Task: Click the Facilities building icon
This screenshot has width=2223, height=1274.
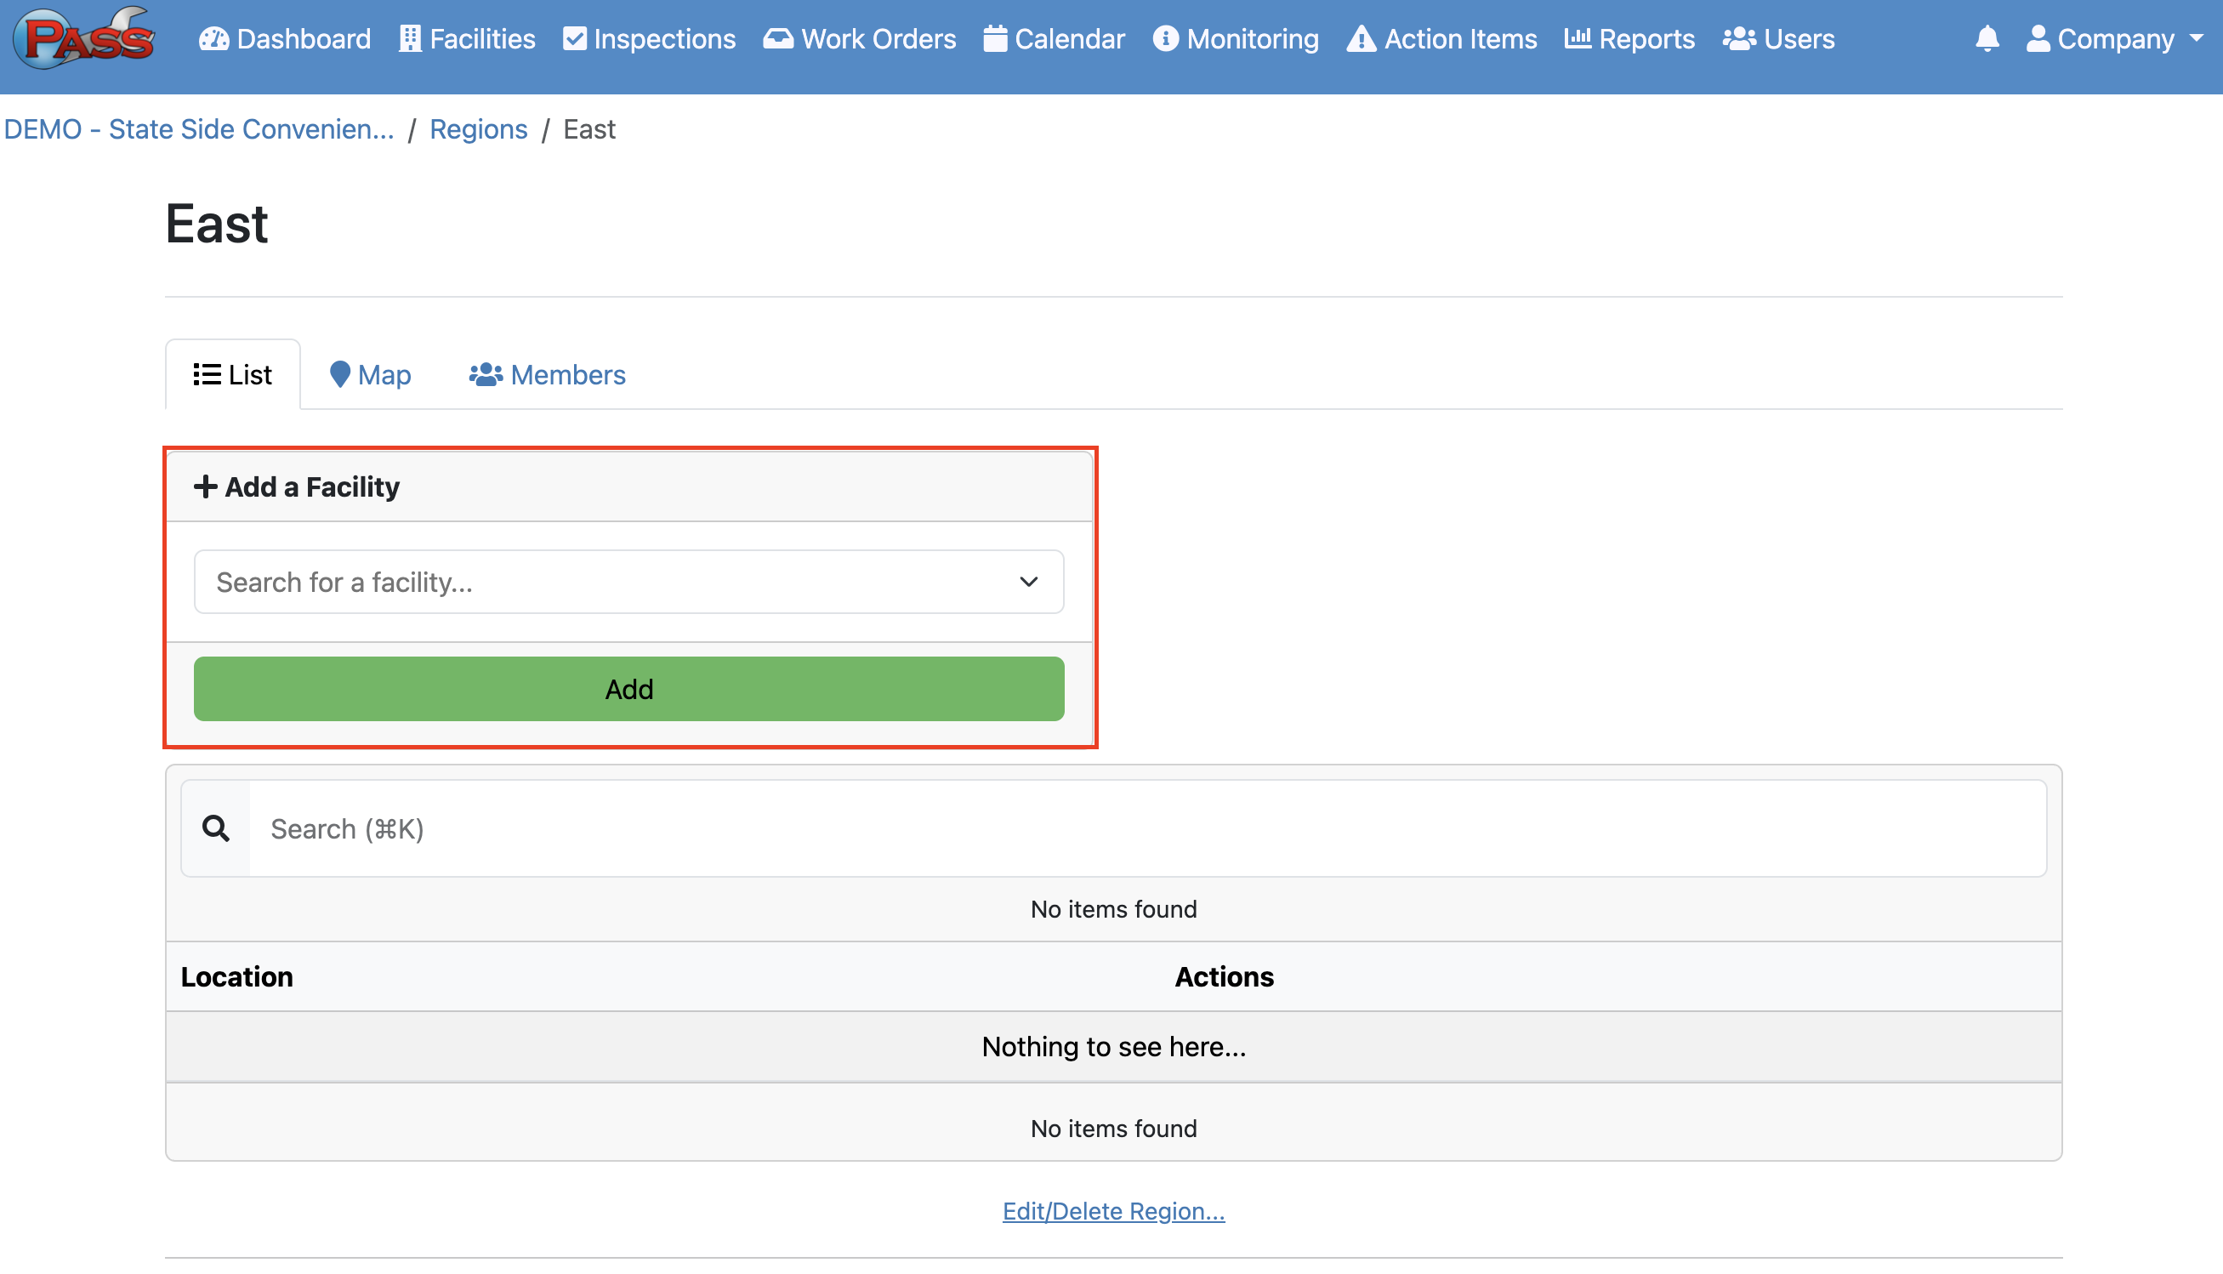Action: [409, 38]
